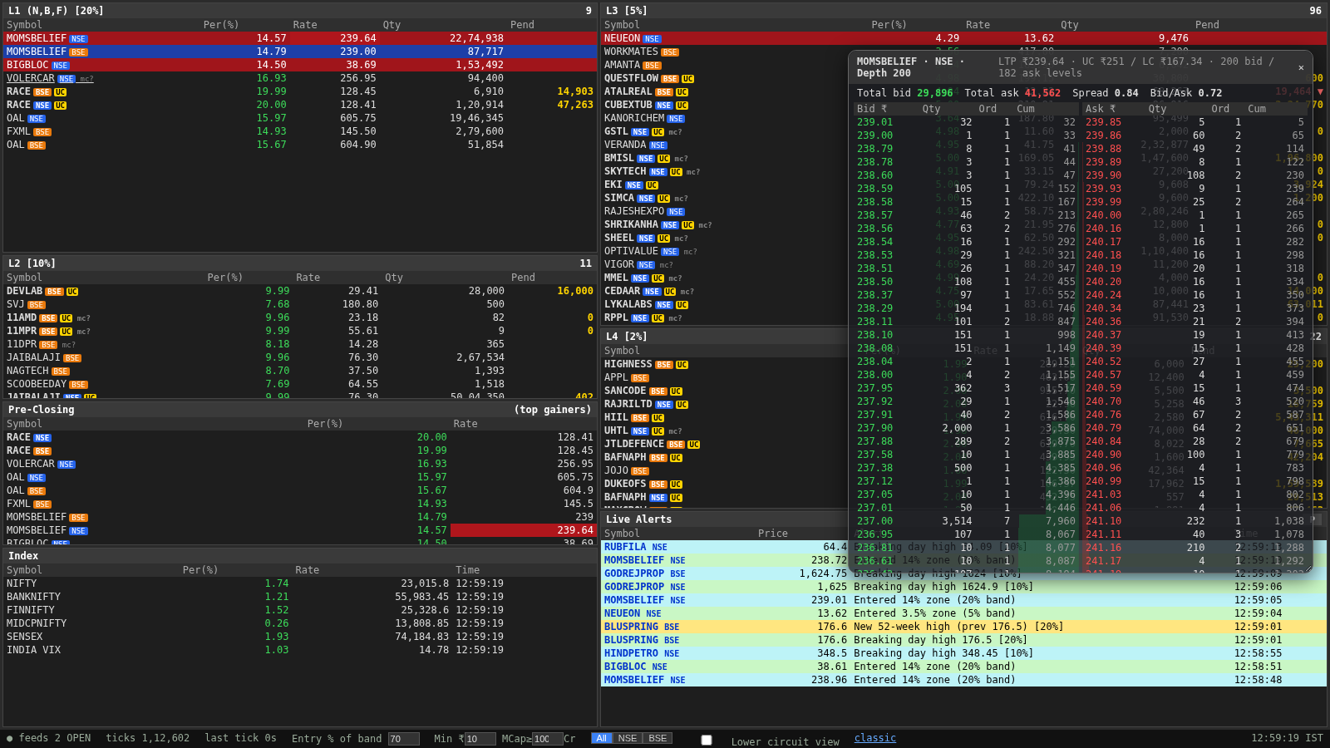The height and width of the screenshot is (748, 1330).
Task: Select the NAGTECH row in L2
Action: (300, 371)
